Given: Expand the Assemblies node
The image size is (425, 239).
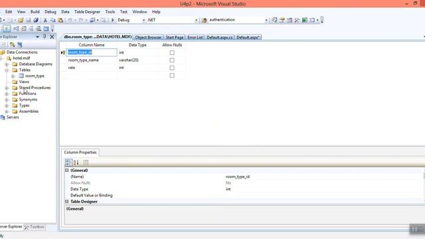Looking at the screenshot, I should pyautogui.click(x=7, y=112).
